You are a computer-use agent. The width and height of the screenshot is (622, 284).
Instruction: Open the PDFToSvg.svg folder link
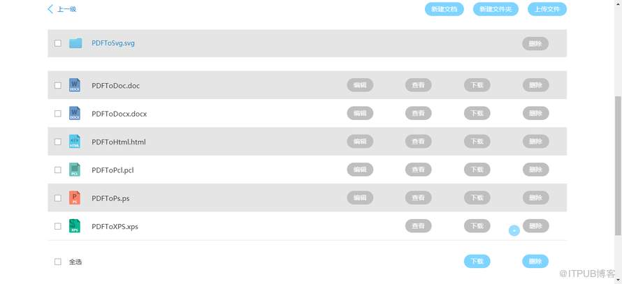pos(113,43)
